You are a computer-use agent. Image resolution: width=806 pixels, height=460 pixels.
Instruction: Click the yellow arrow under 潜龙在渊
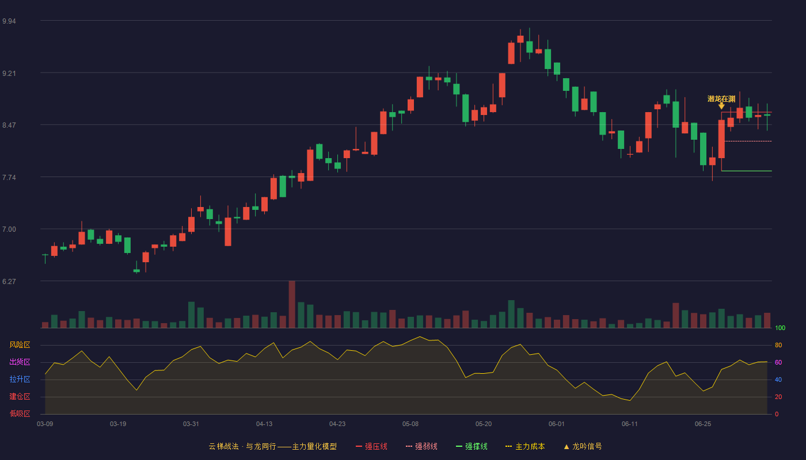click(721, 106)
